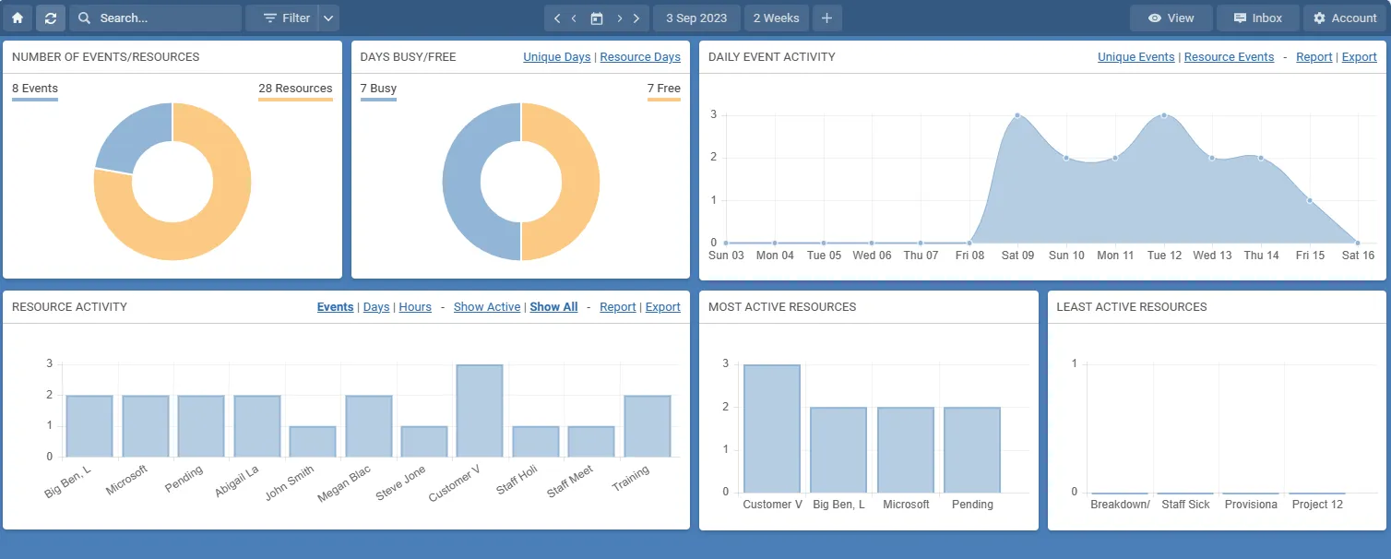Click the Fri 15 data point
The image size is (1391, 559).
(1309, 200)
